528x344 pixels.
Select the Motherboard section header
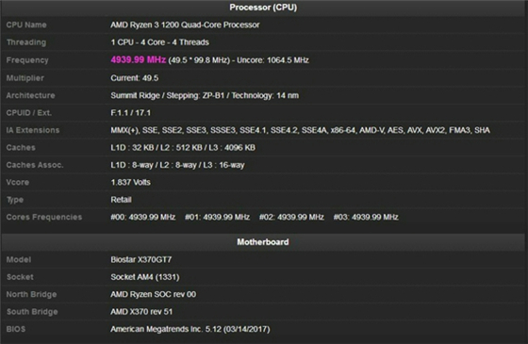pos(263,242)
